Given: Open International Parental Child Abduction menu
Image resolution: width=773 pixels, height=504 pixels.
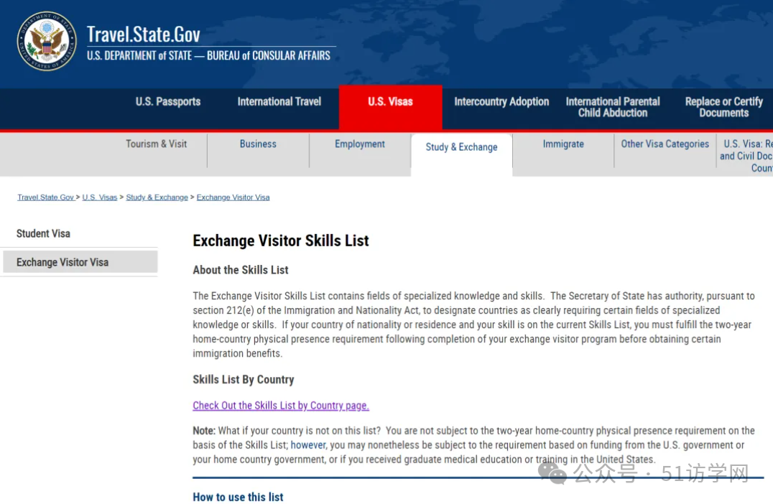Looking at the screenshot, I should [x=613, y=107].
